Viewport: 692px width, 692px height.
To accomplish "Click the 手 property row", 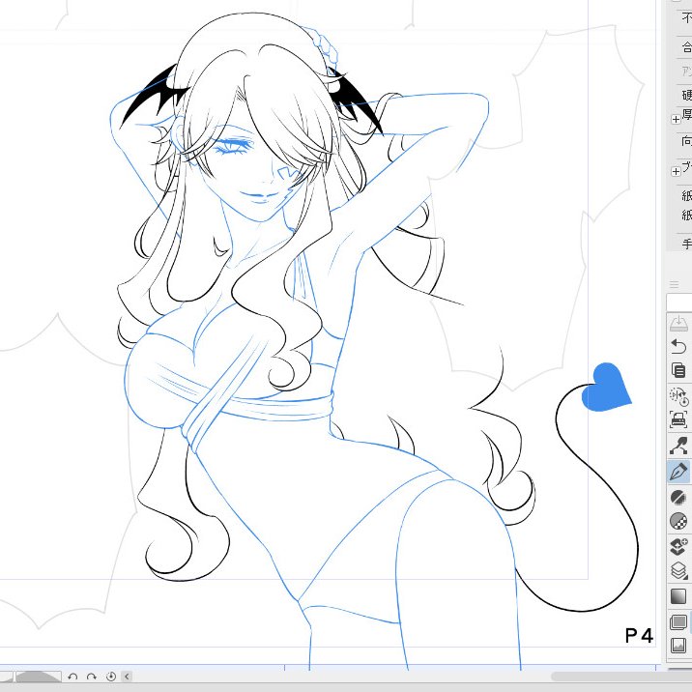I will pyautogui.click(x=684, y=244).
